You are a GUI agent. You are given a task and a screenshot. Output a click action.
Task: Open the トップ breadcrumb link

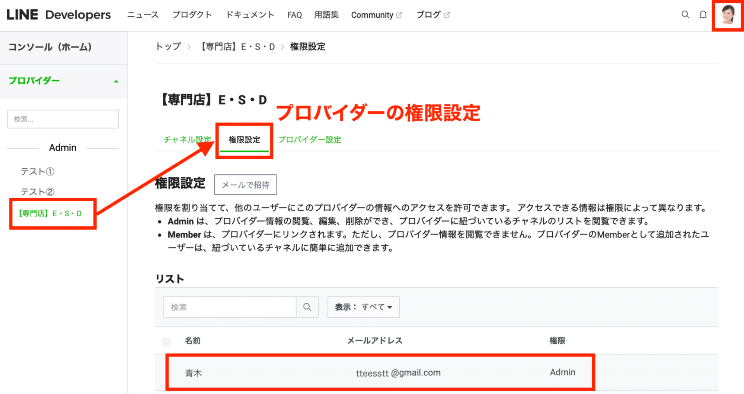pos(167,46)
